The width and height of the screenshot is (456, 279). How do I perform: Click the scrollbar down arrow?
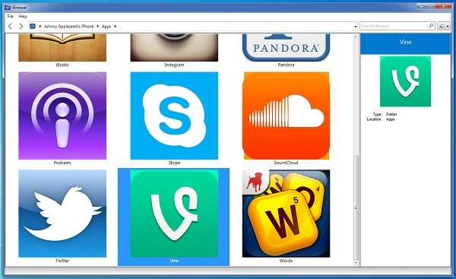[356, 263]
